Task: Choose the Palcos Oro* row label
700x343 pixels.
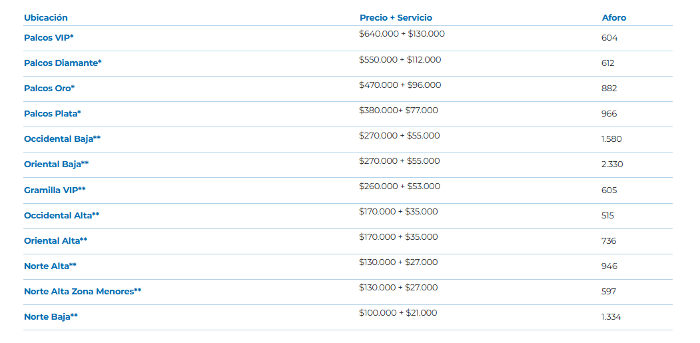Action: pyautogui.click(x=49, y=89)
